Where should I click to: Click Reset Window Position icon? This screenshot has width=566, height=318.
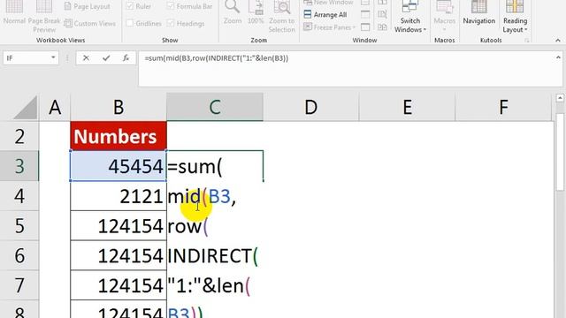382,27
